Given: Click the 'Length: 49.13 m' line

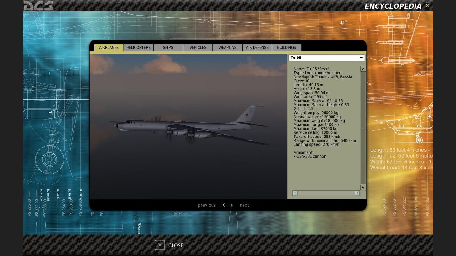Looking at the screenshot, I should tap(308, 85).
